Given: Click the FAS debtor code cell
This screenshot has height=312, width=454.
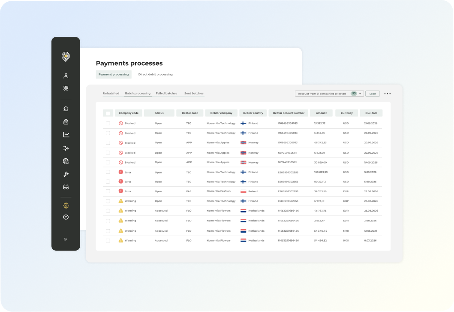Looking at the screenshot, I should coord(189,191).
